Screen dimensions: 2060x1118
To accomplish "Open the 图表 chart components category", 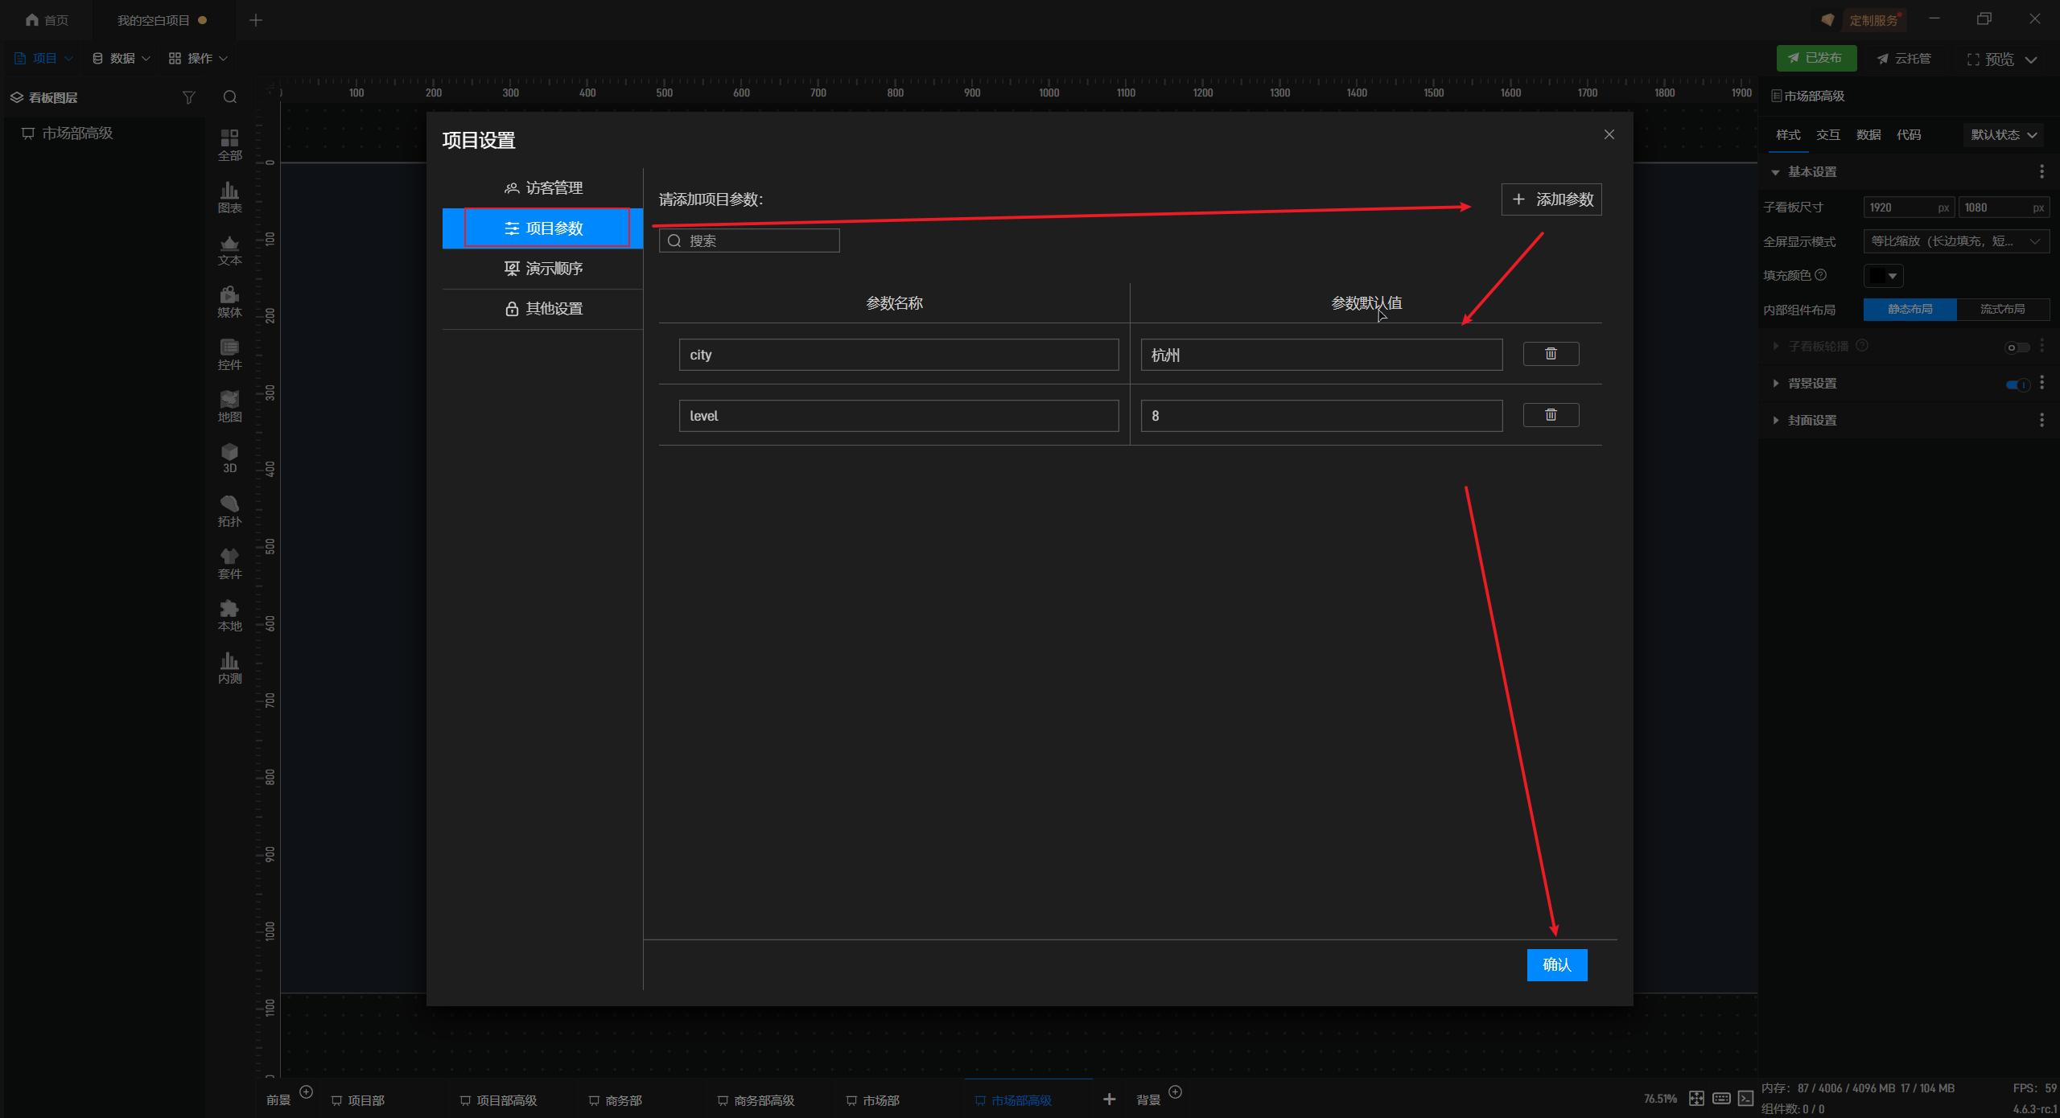I will click(229, 196).
